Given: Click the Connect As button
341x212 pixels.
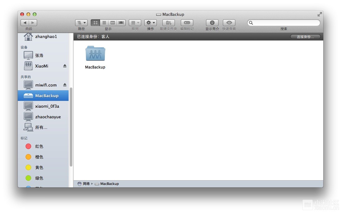Looking at the screenshot, I should (305, 37).
